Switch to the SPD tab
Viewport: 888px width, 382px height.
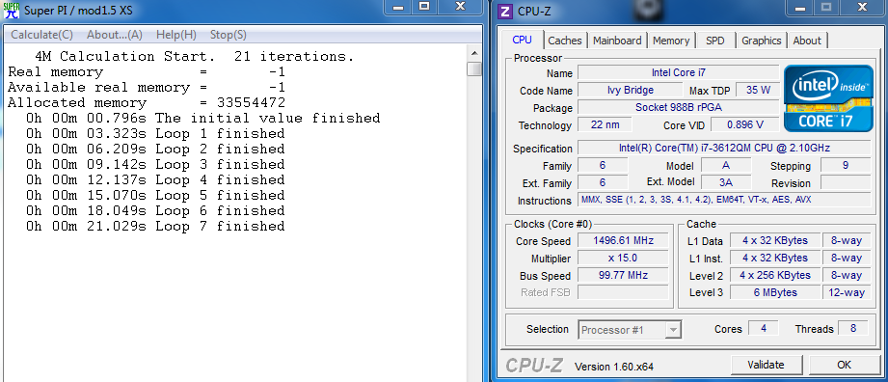click(715, 41)
